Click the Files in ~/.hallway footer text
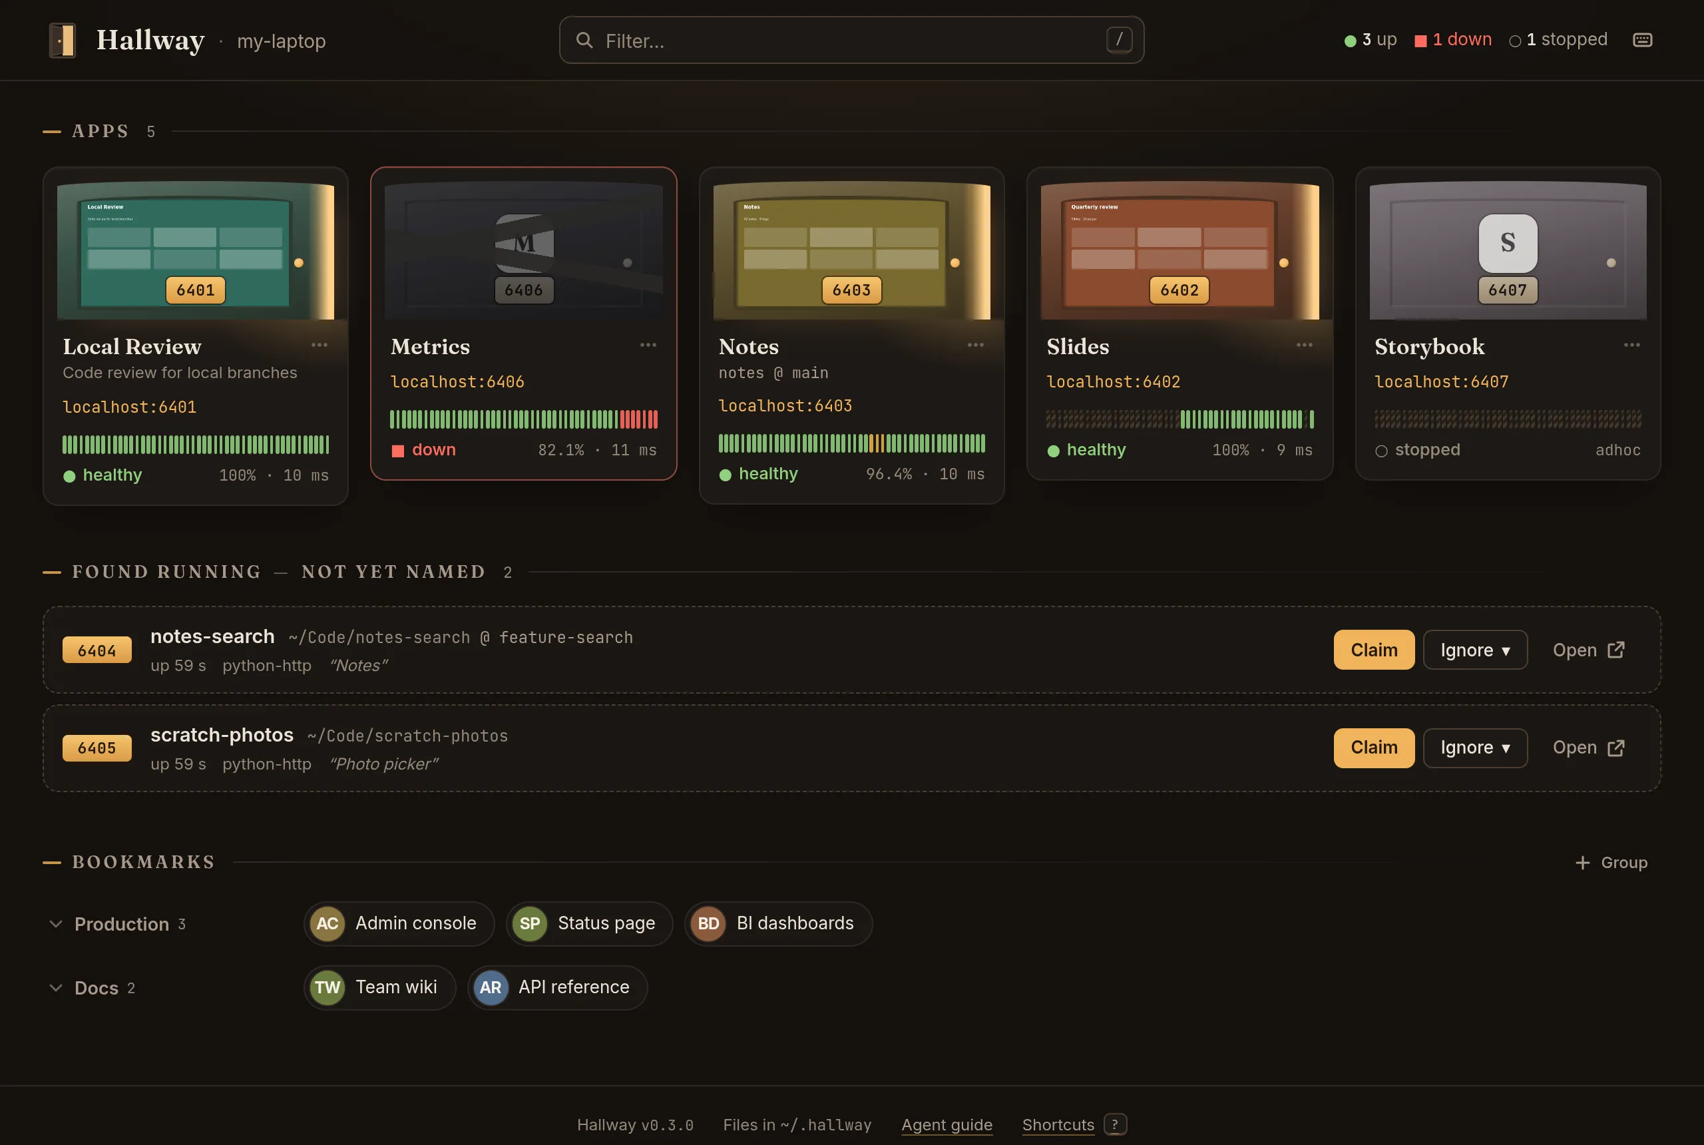The height and width of the screenshot is (1145, 1704). pos(797,1124)
